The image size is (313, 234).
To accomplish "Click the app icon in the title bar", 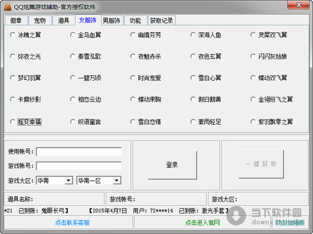I will click(7, 7).
